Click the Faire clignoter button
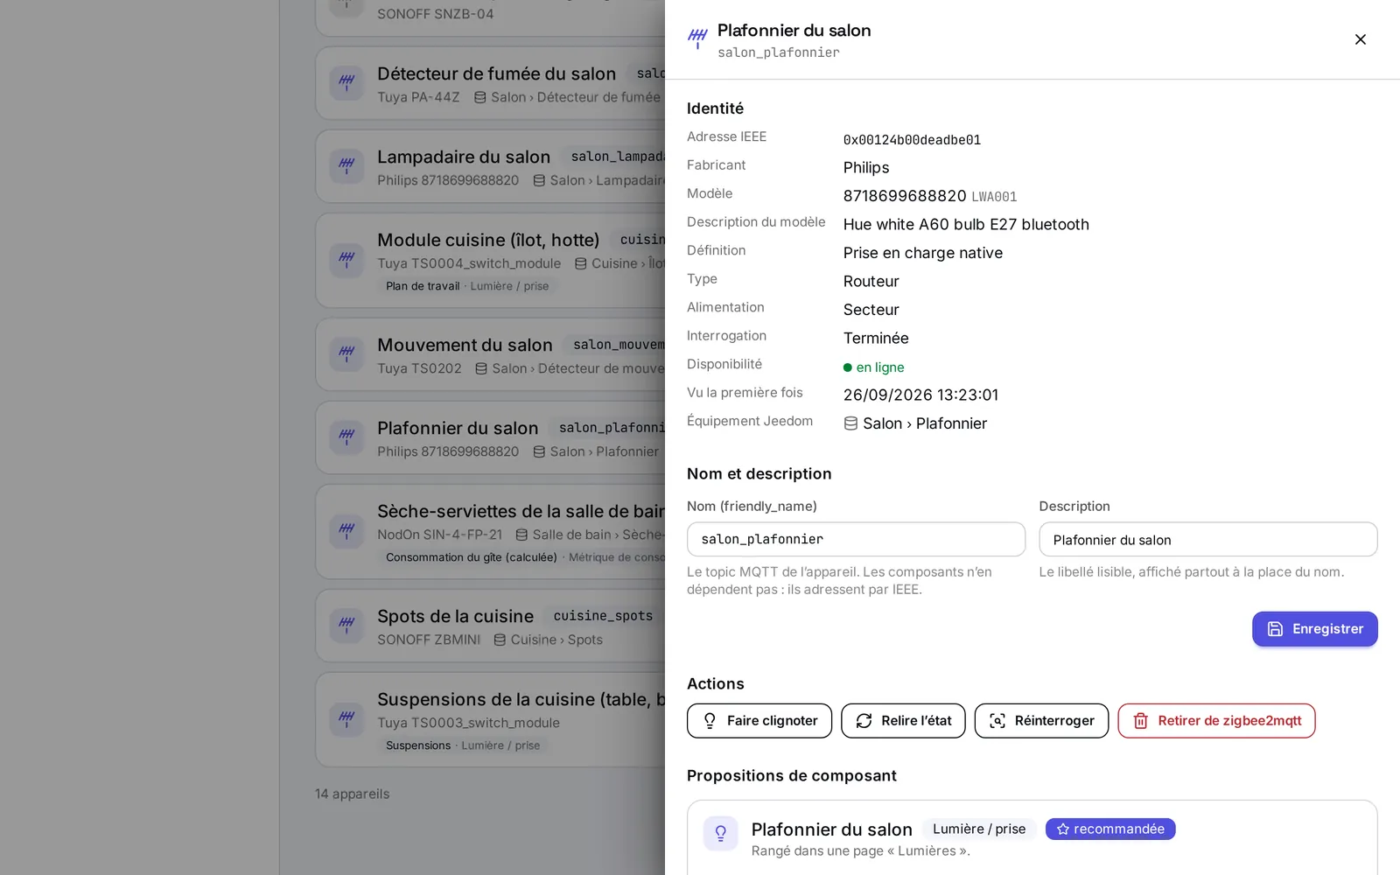Image resolution: width=1400 pixels, height=875 pixels. 759,721
